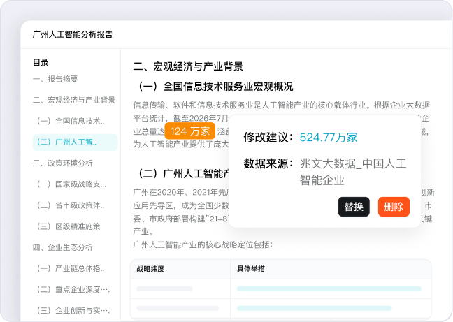Select highlighted (二)广州人工智.. outline entry
Image resolution: width=453 pixels, height=322 pixels.
pos(75,142)
